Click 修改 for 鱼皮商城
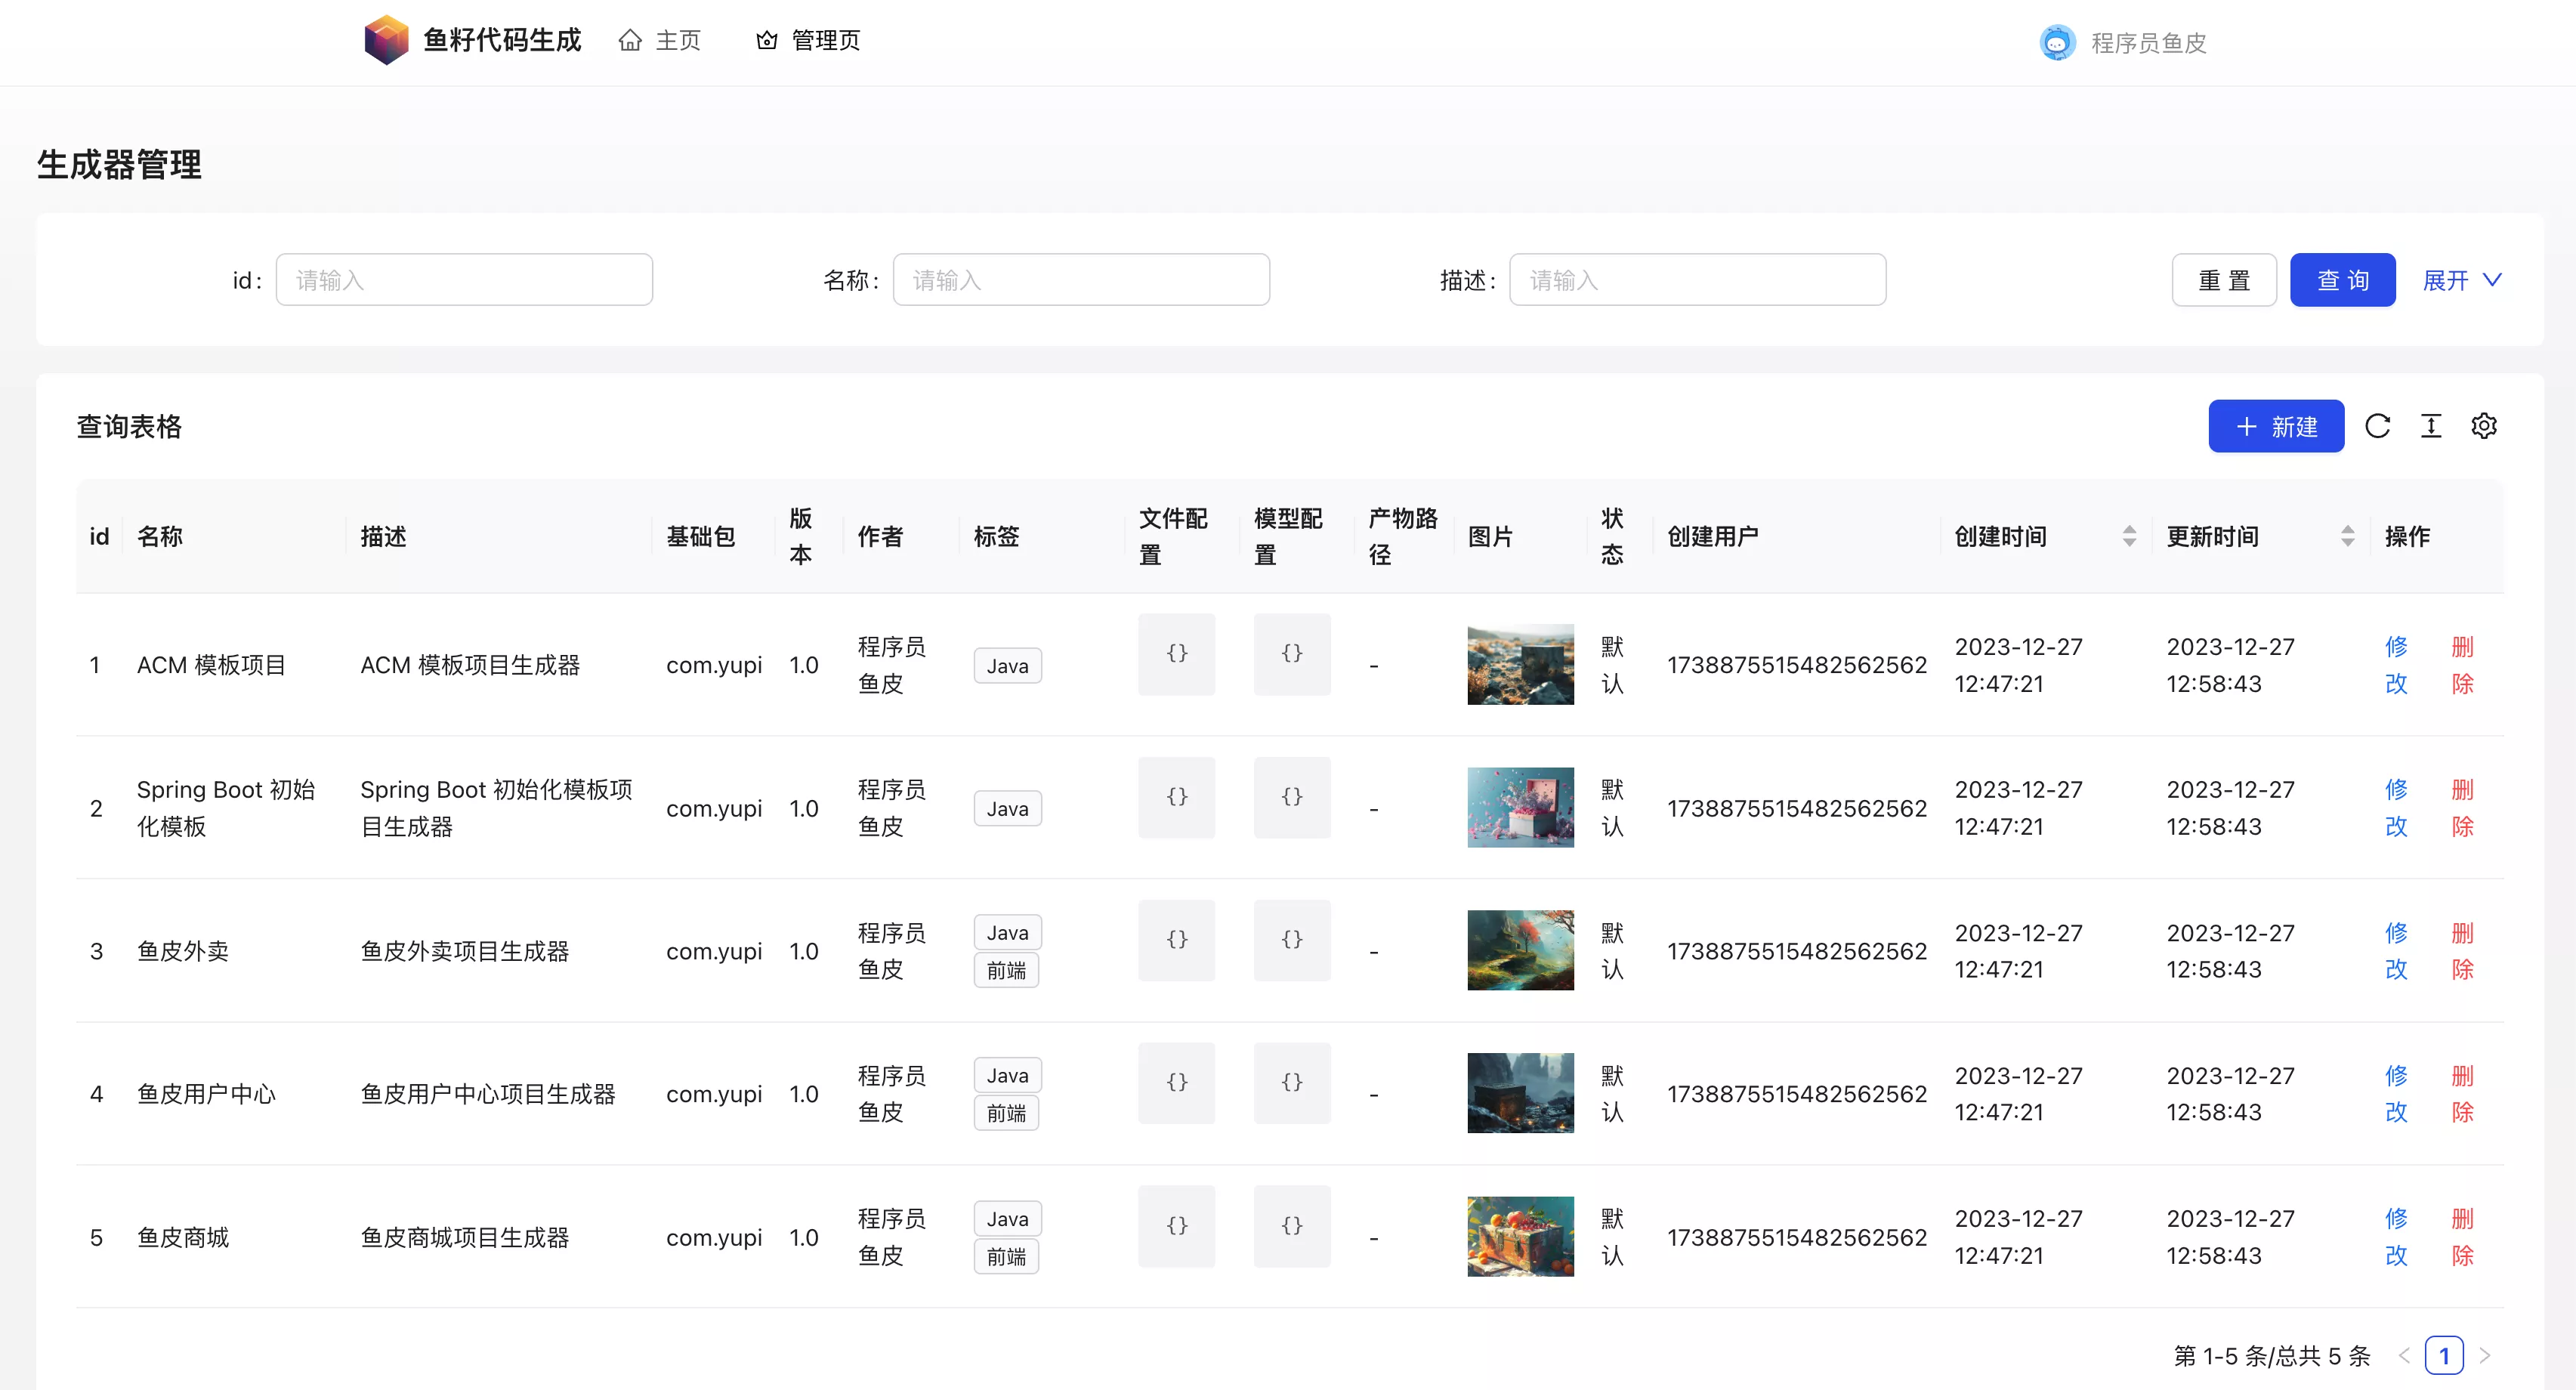2576x1390 pixels. pyautogui.click(x=2396, y=1237)
